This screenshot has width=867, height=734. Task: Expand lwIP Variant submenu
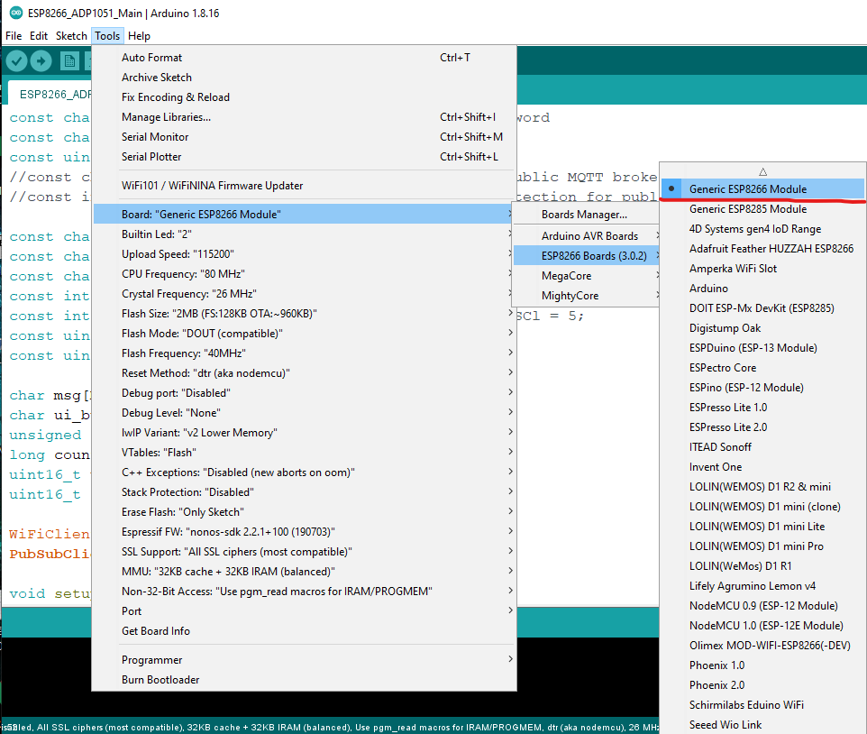(x=306, y=433)
